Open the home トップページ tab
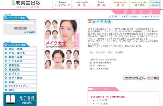The height and width of the screenshot is (106, 163). coord(62,4)
